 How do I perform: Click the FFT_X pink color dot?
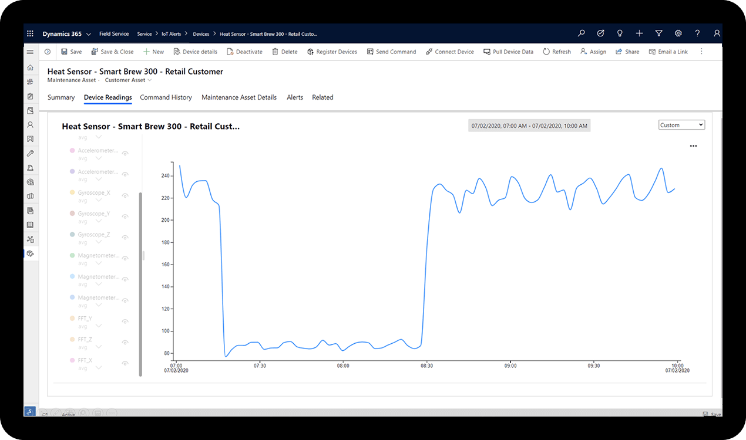click(x=72, y=360)
